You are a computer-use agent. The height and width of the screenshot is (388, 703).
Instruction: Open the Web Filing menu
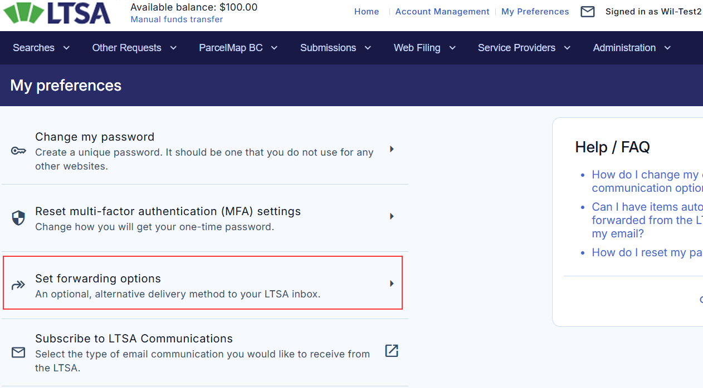point(424,48)
